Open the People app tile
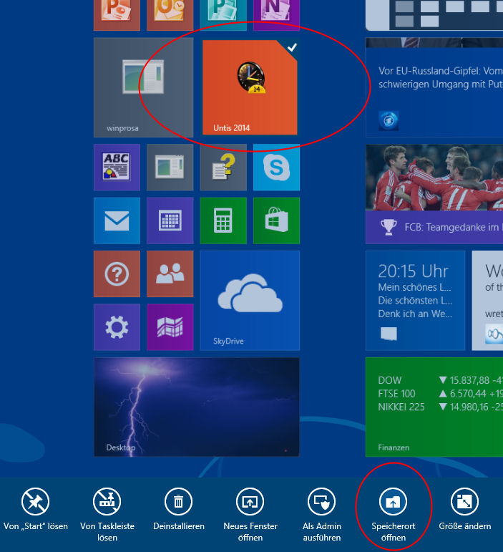The image size is (503, 552). click(170, 273)
